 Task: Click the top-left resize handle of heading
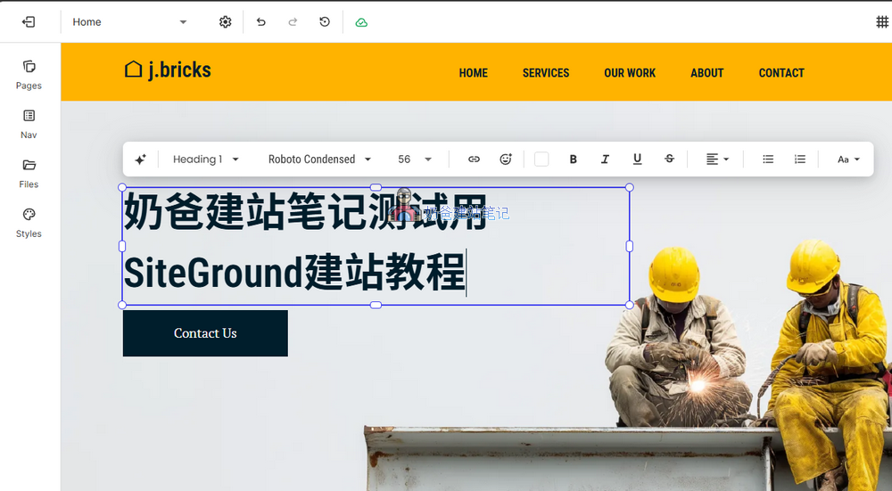pyautogui.click(x=121, y=187)
